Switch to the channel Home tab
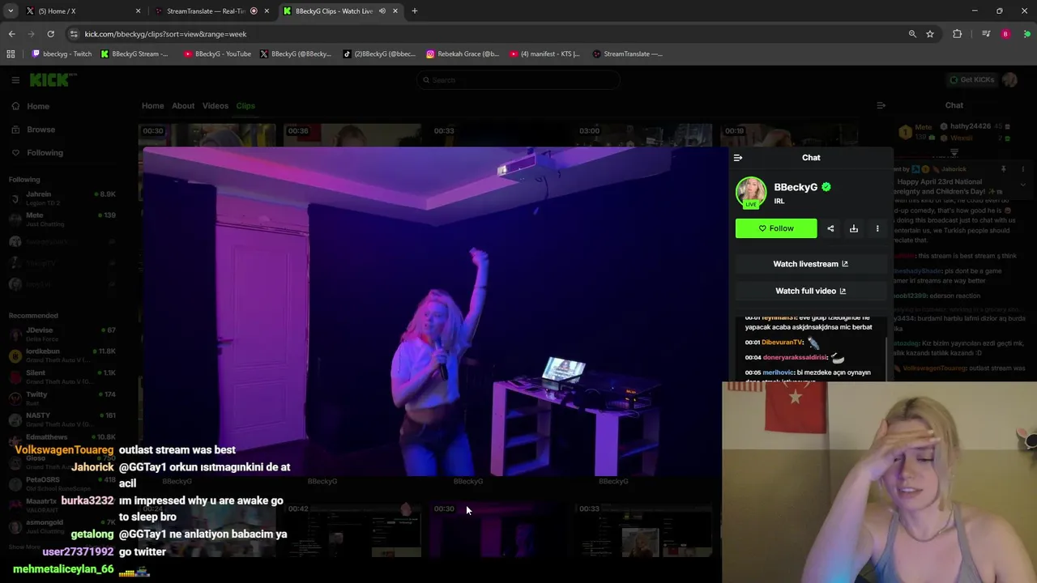Screen dimensions: 1037x583 [x=152, y=106]
